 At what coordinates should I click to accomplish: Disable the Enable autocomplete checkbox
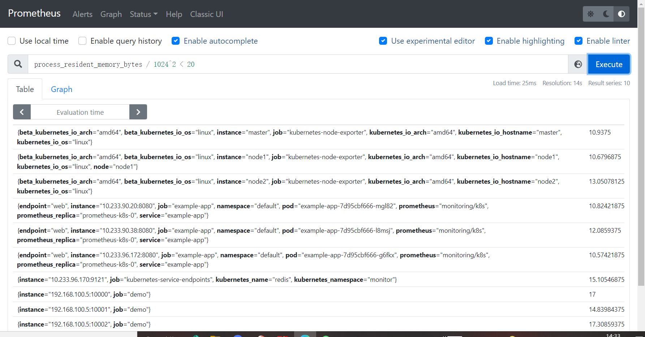click(x=176, y=41)
